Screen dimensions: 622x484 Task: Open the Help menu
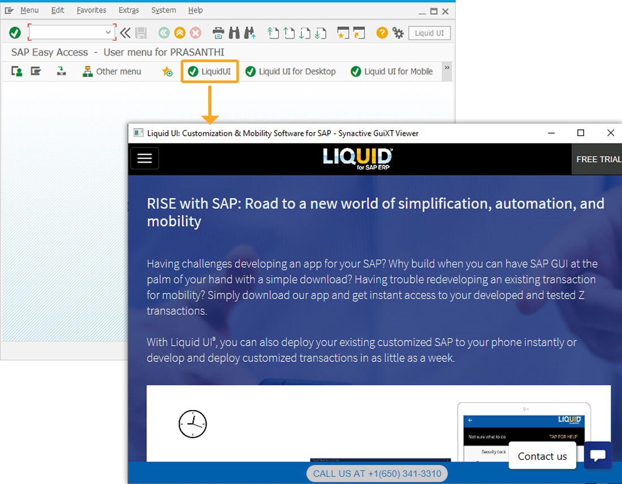click(x=195, y=10)
